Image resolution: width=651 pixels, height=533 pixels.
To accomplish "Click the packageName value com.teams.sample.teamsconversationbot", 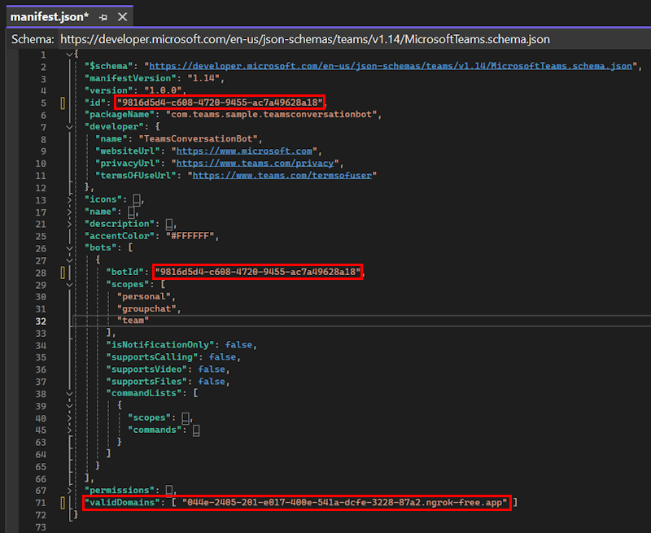I will [x=272, y=115].
